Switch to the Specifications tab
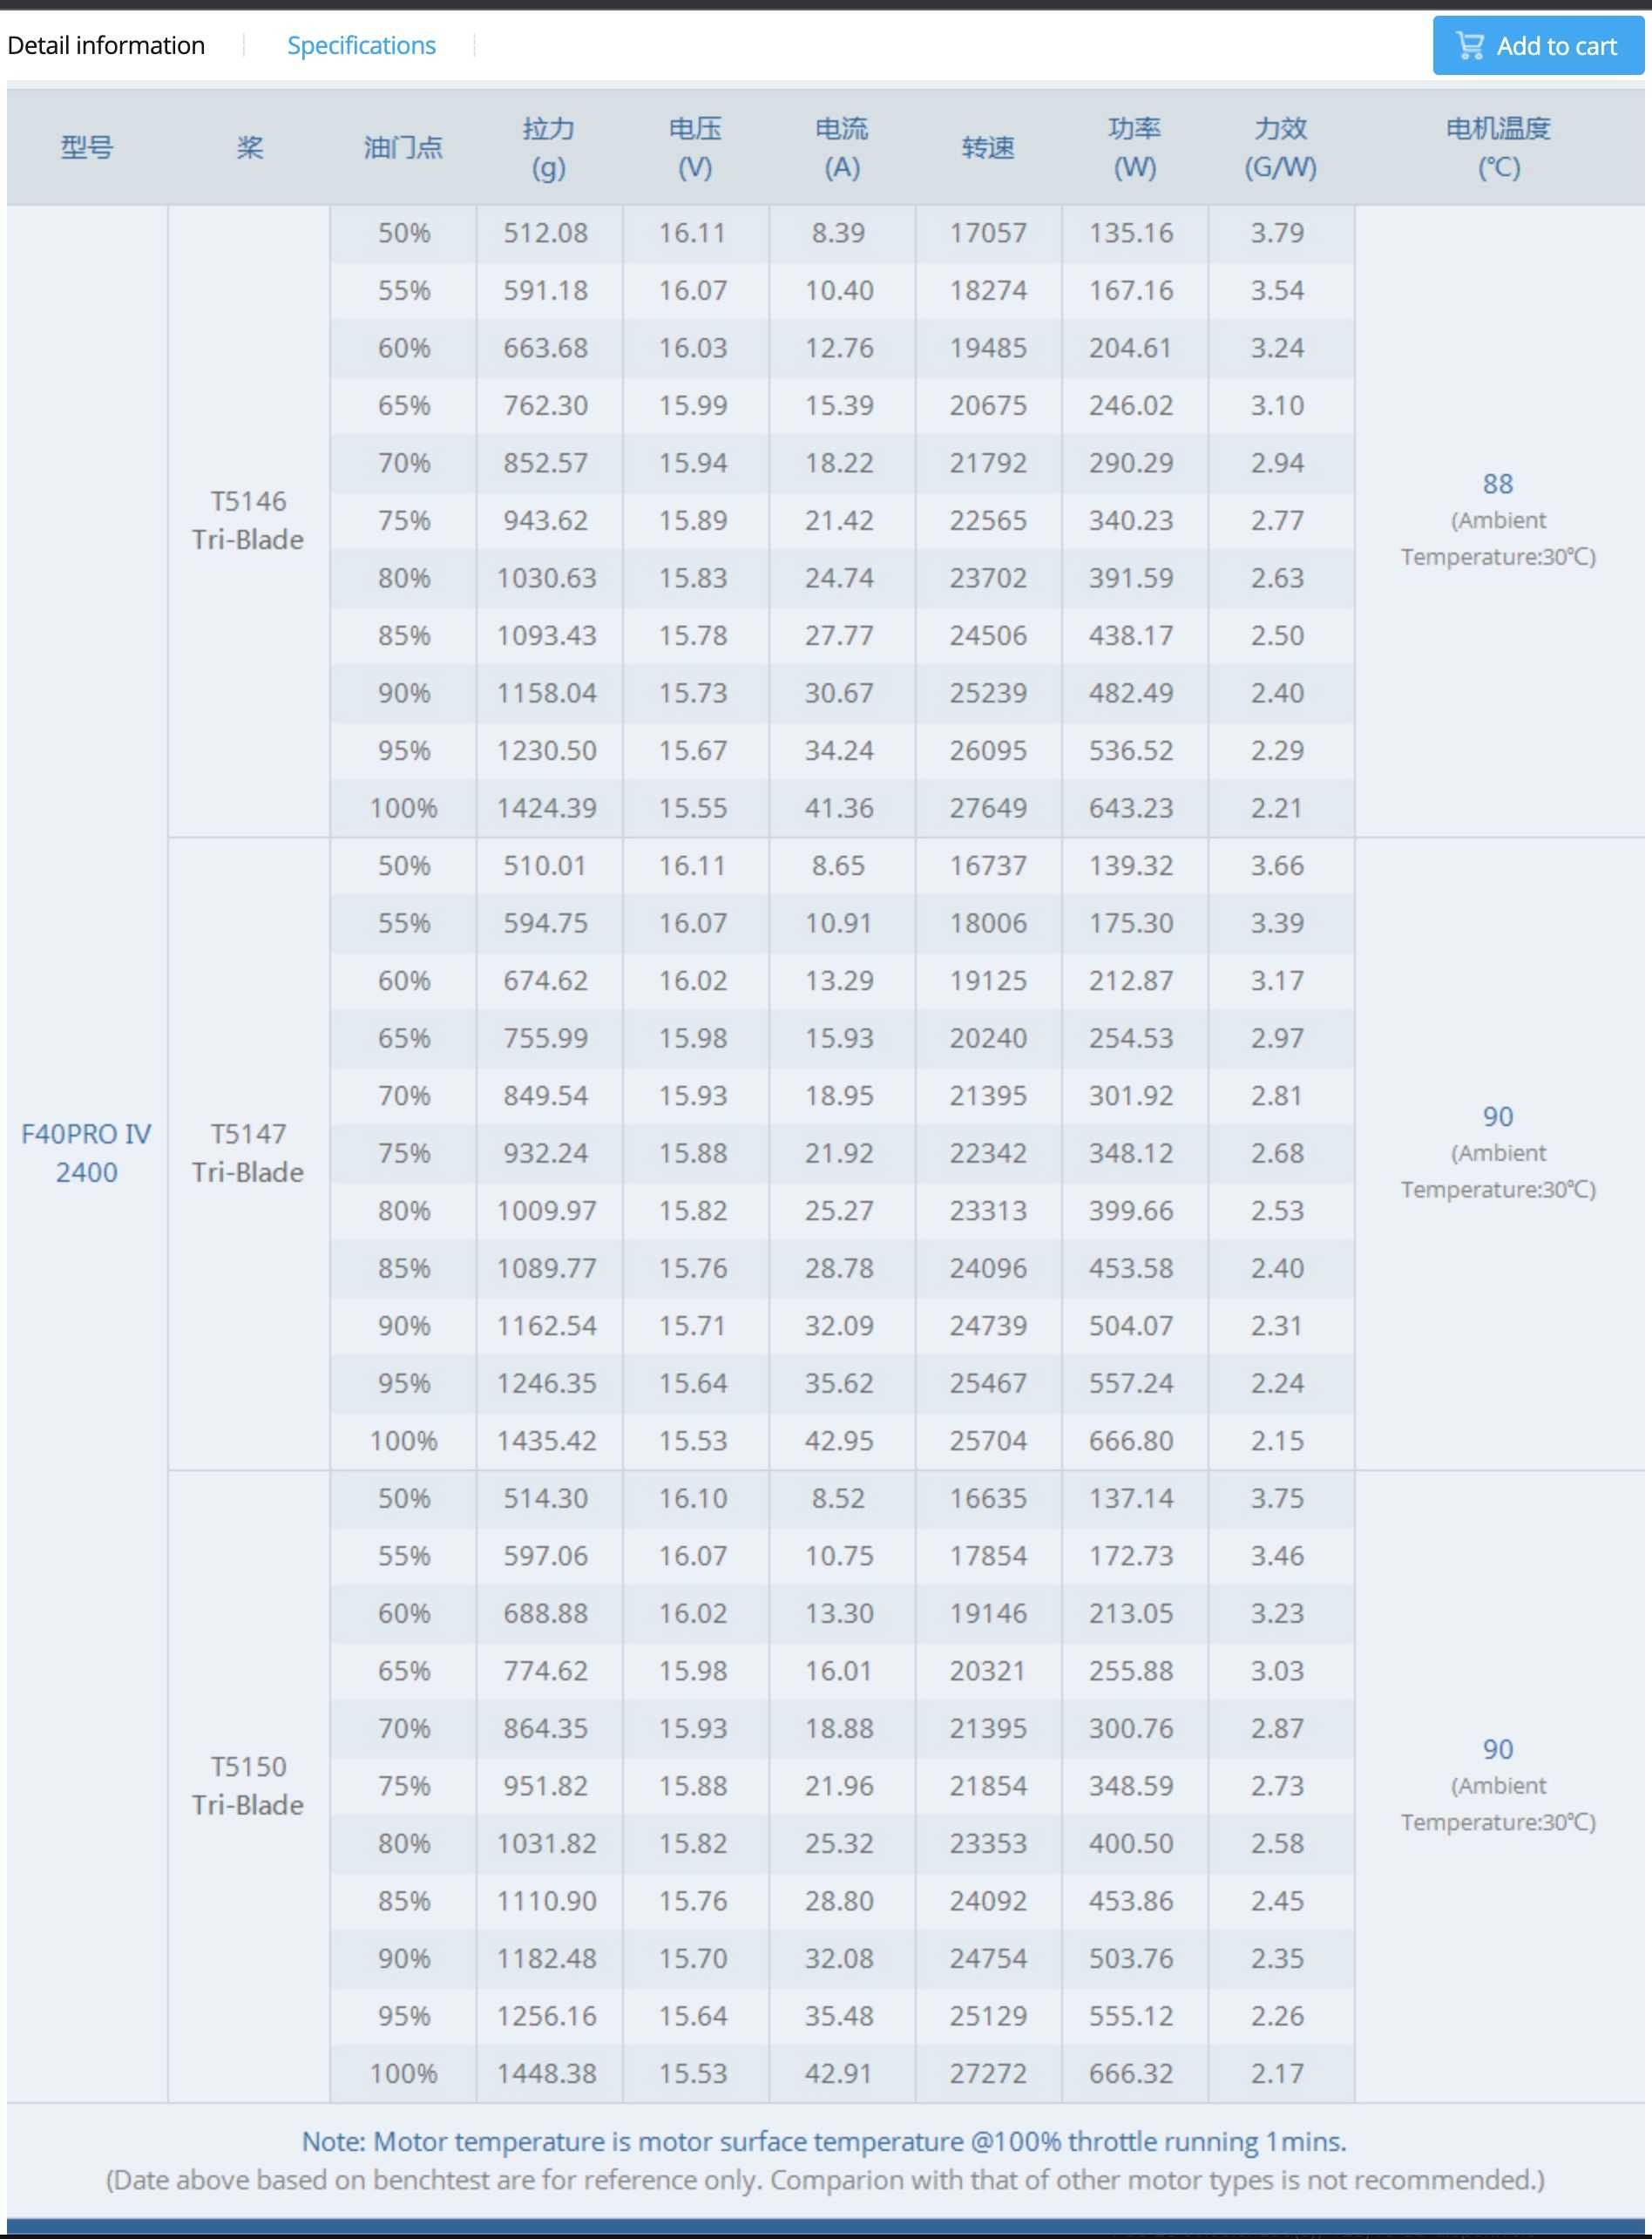The height and width of the screenshot is (2239, 1652). pos(361,46)
